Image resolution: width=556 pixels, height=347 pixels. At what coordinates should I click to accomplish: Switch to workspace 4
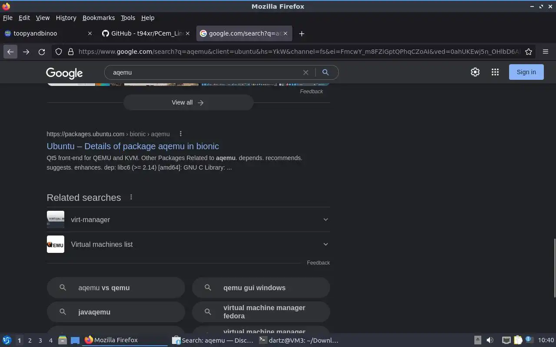(51, 340)
